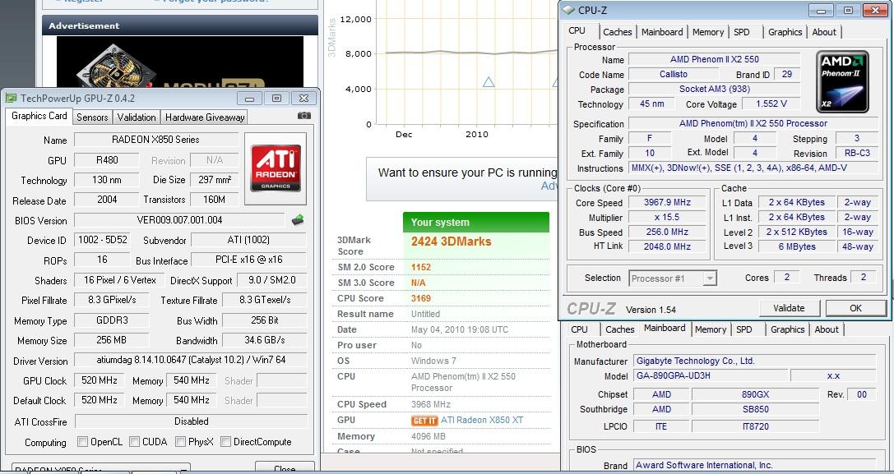Click the Close button in GPU-Z
The height and width of the screenshot is (474, 894).
click(x=285, y=468)
